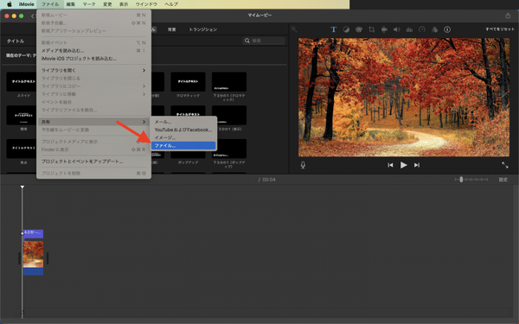
Task: Click the タイトル heading label
Action: [x=16, y=41]
